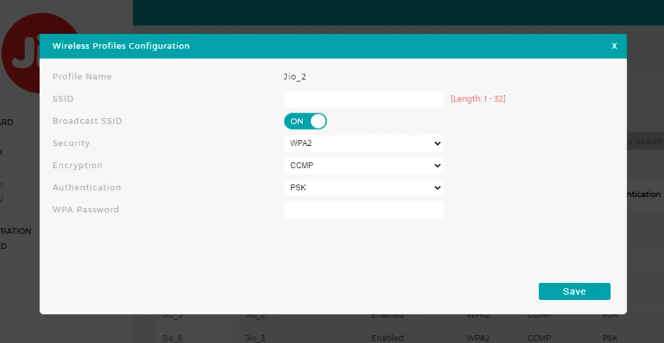The width and height of the screenshot is (664, 343).
Task: Close the Wireless Profiles Configuration dialog
Action: click(x=614, y=46)
